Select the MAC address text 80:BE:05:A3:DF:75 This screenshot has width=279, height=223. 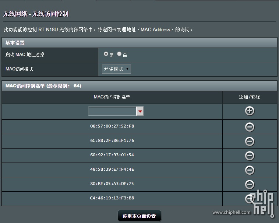(x=112, y=184)
